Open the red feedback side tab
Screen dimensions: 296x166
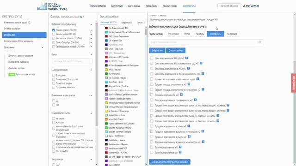pyautogui.click(x=294, y=83)
